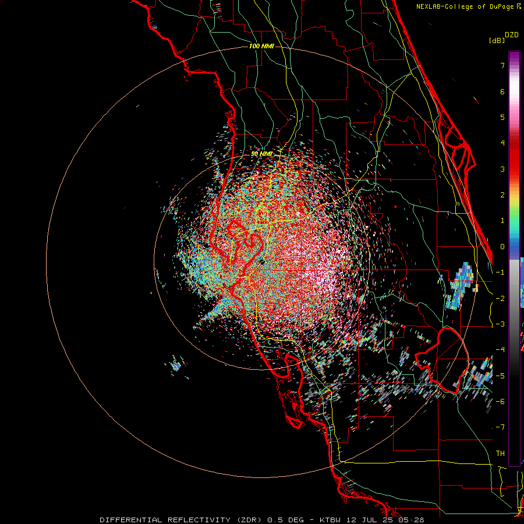
Task: Click the -1 value on the color scale
Action: tap(500, 272)
